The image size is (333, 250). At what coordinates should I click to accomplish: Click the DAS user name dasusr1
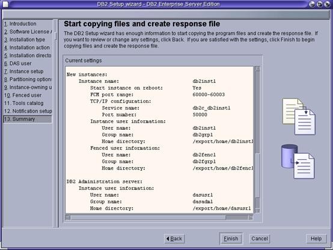click(x=203, y=195)
